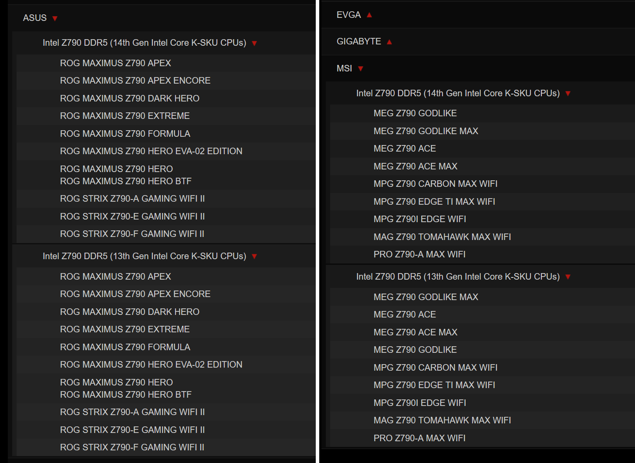Select ROG MAXIMUS Z790 APEX under ASUS 14th Gen
The width and height of the screenshot is (635, 463).
(115, 63)
